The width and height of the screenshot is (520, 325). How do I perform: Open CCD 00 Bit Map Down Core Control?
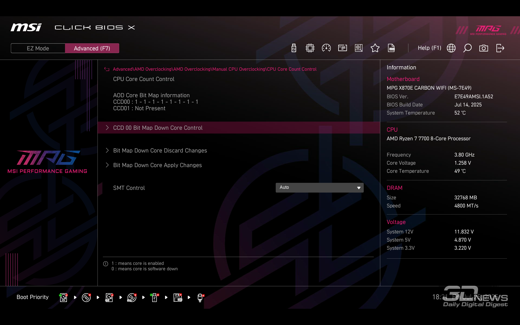[x=239, y=128]
